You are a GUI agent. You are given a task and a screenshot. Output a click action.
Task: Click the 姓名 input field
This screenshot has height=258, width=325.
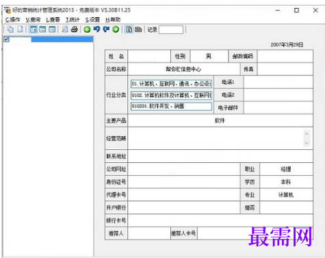(149, 56)
